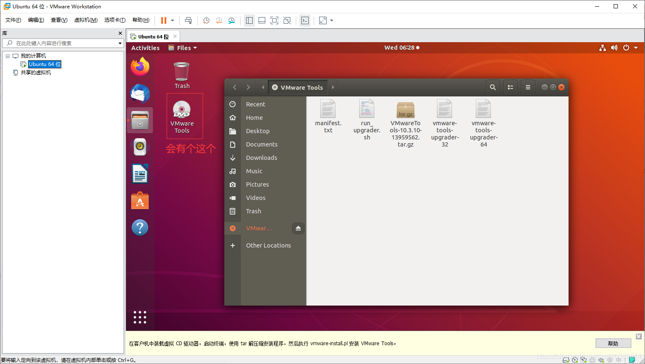Viewport: 645px width, 364px height.
Task: Open the snapshot manager
Action: click(x=231, y=20)
